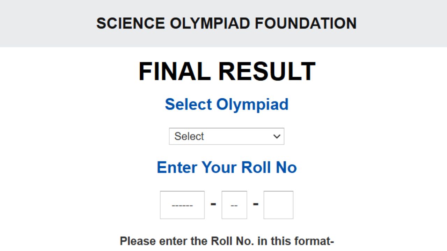Click the dash between first two boxes
This screenshot has width=447, height=251.
213,204
